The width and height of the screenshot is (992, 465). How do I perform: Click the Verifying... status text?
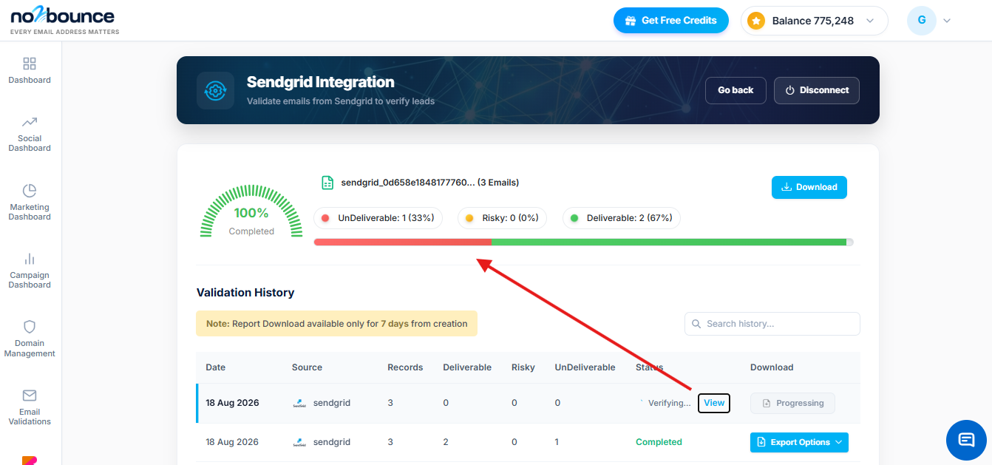click(669, 403)
